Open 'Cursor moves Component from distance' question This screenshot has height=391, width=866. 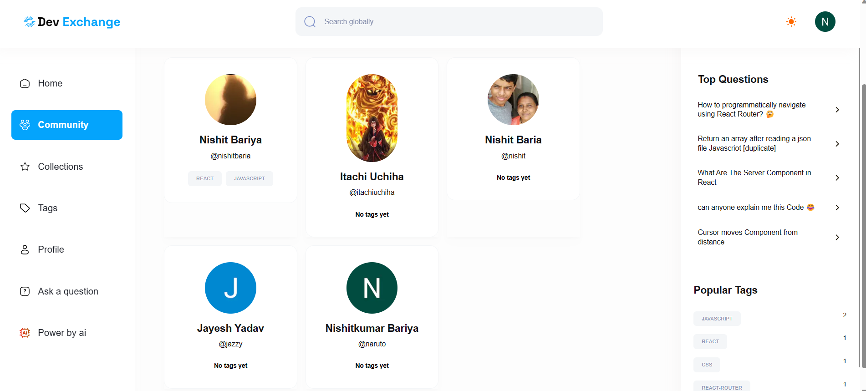(x=747, y=237)
